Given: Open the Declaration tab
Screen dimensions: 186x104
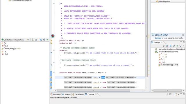Looking at the screenshot, I should pyautogui.click(x=78, y=94).
